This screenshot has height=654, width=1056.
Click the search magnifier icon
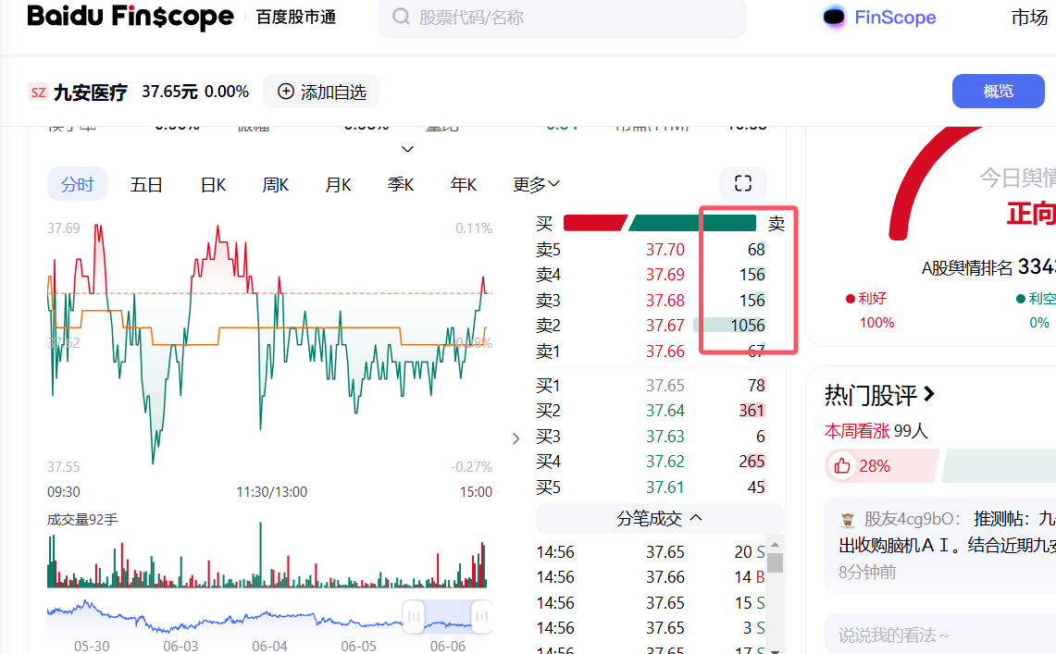401,17
